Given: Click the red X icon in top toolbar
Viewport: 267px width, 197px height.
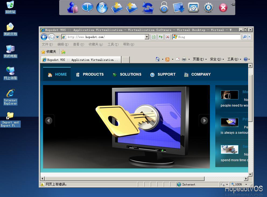Looking at the screenshot, I should 223,8.
